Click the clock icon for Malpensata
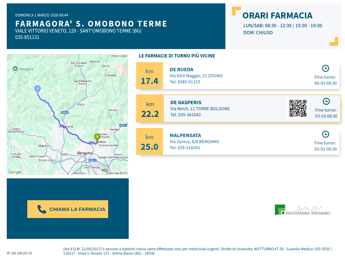The image size is (345, 258). click(x=325, y=134)
